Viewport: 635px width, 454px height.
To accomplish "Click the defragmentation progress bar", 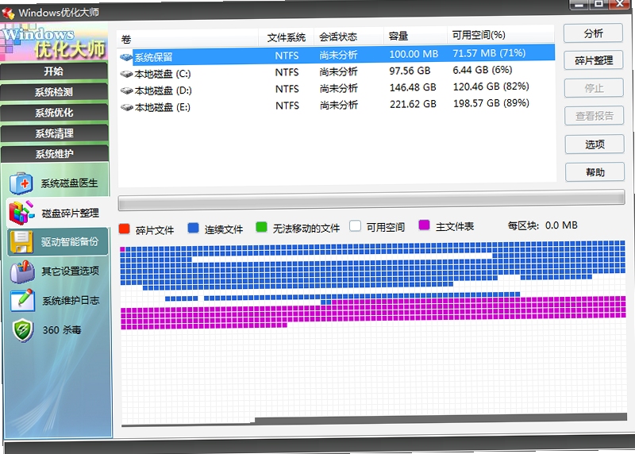I will (x=371, y=201).
